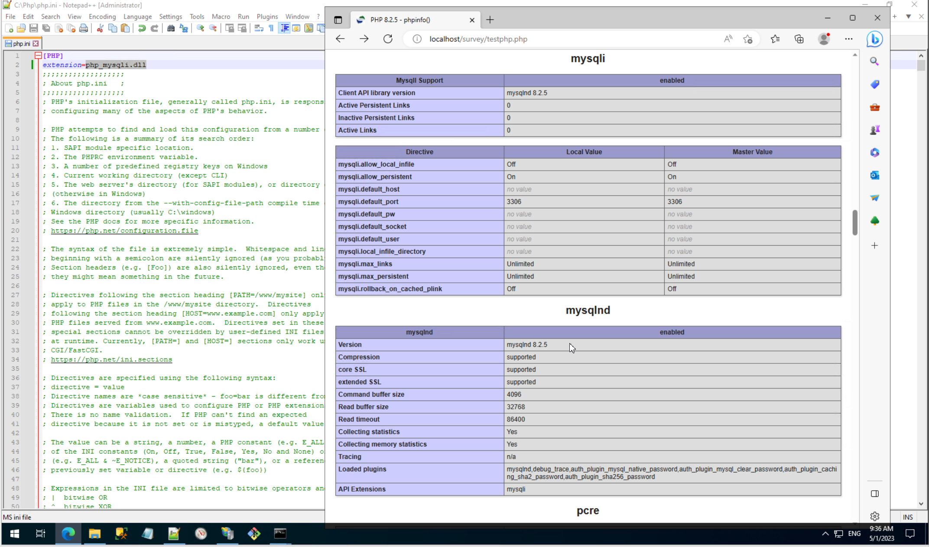This screenshot has height=547, width=929.
Task: Open Edge Settings and more menu
Action: [x=848, y=39]
